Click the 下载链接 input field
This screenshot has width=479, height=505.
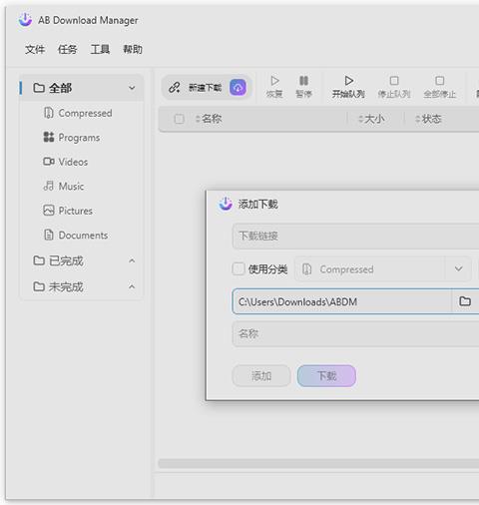355,237
